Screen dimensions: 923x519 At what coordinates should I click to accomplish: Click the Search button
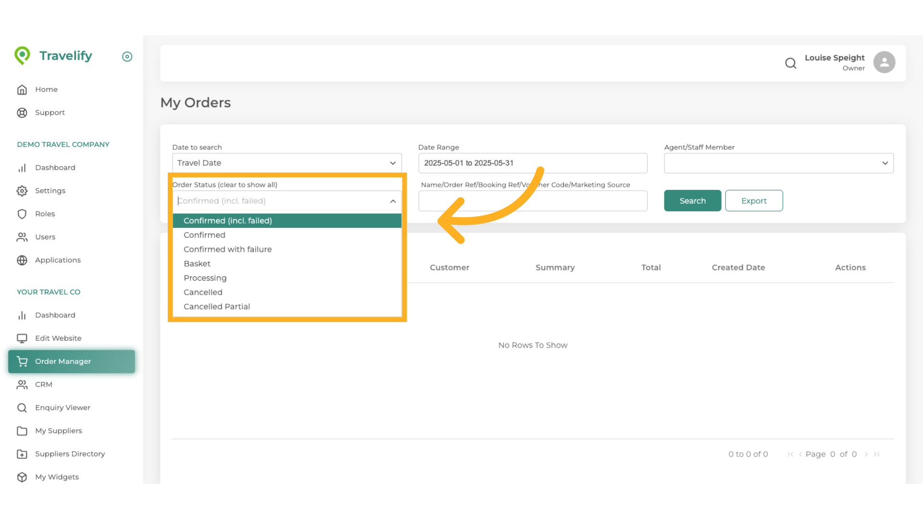[x=692, y=200]
